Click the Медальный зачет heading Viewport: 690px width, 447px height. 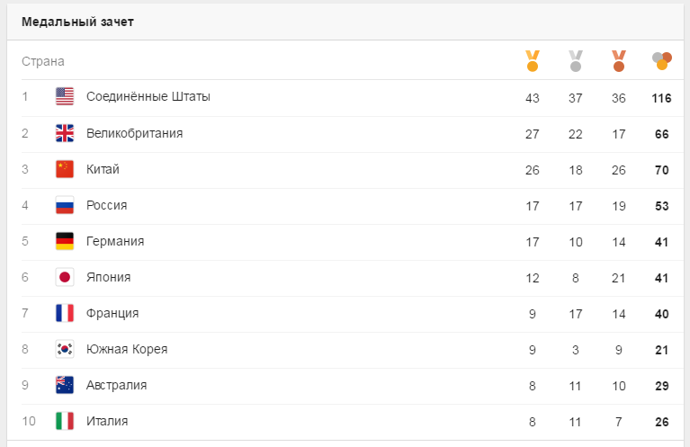click(77, 22)
